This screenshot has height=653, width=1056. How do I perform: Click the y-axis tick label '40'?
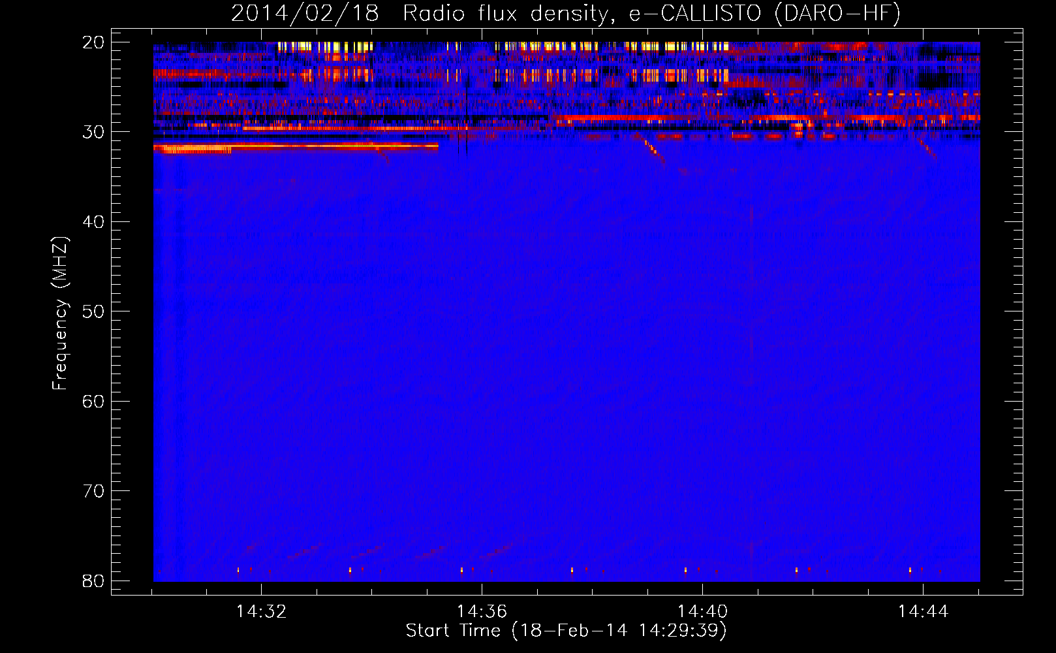tap(93, 222)
